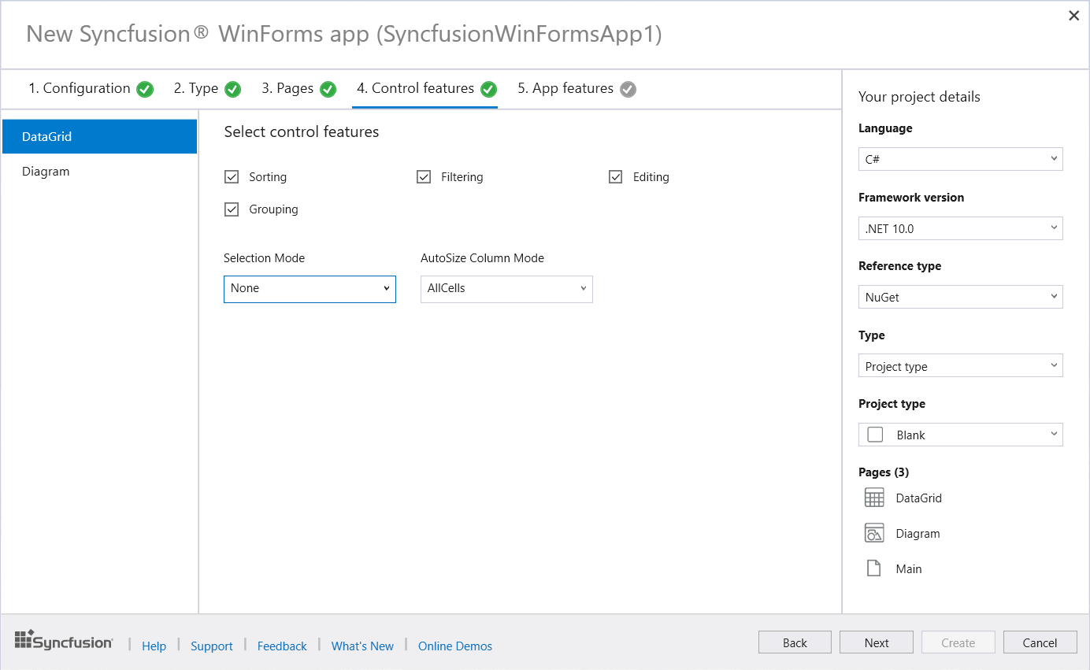Open the Online Demos link
Image resolution: width=1090 pixels, height=670 pixels.
(x=454, y=646)
